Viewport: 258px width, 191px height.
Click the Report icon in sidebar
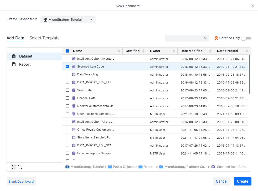click(x=14, y=64)
